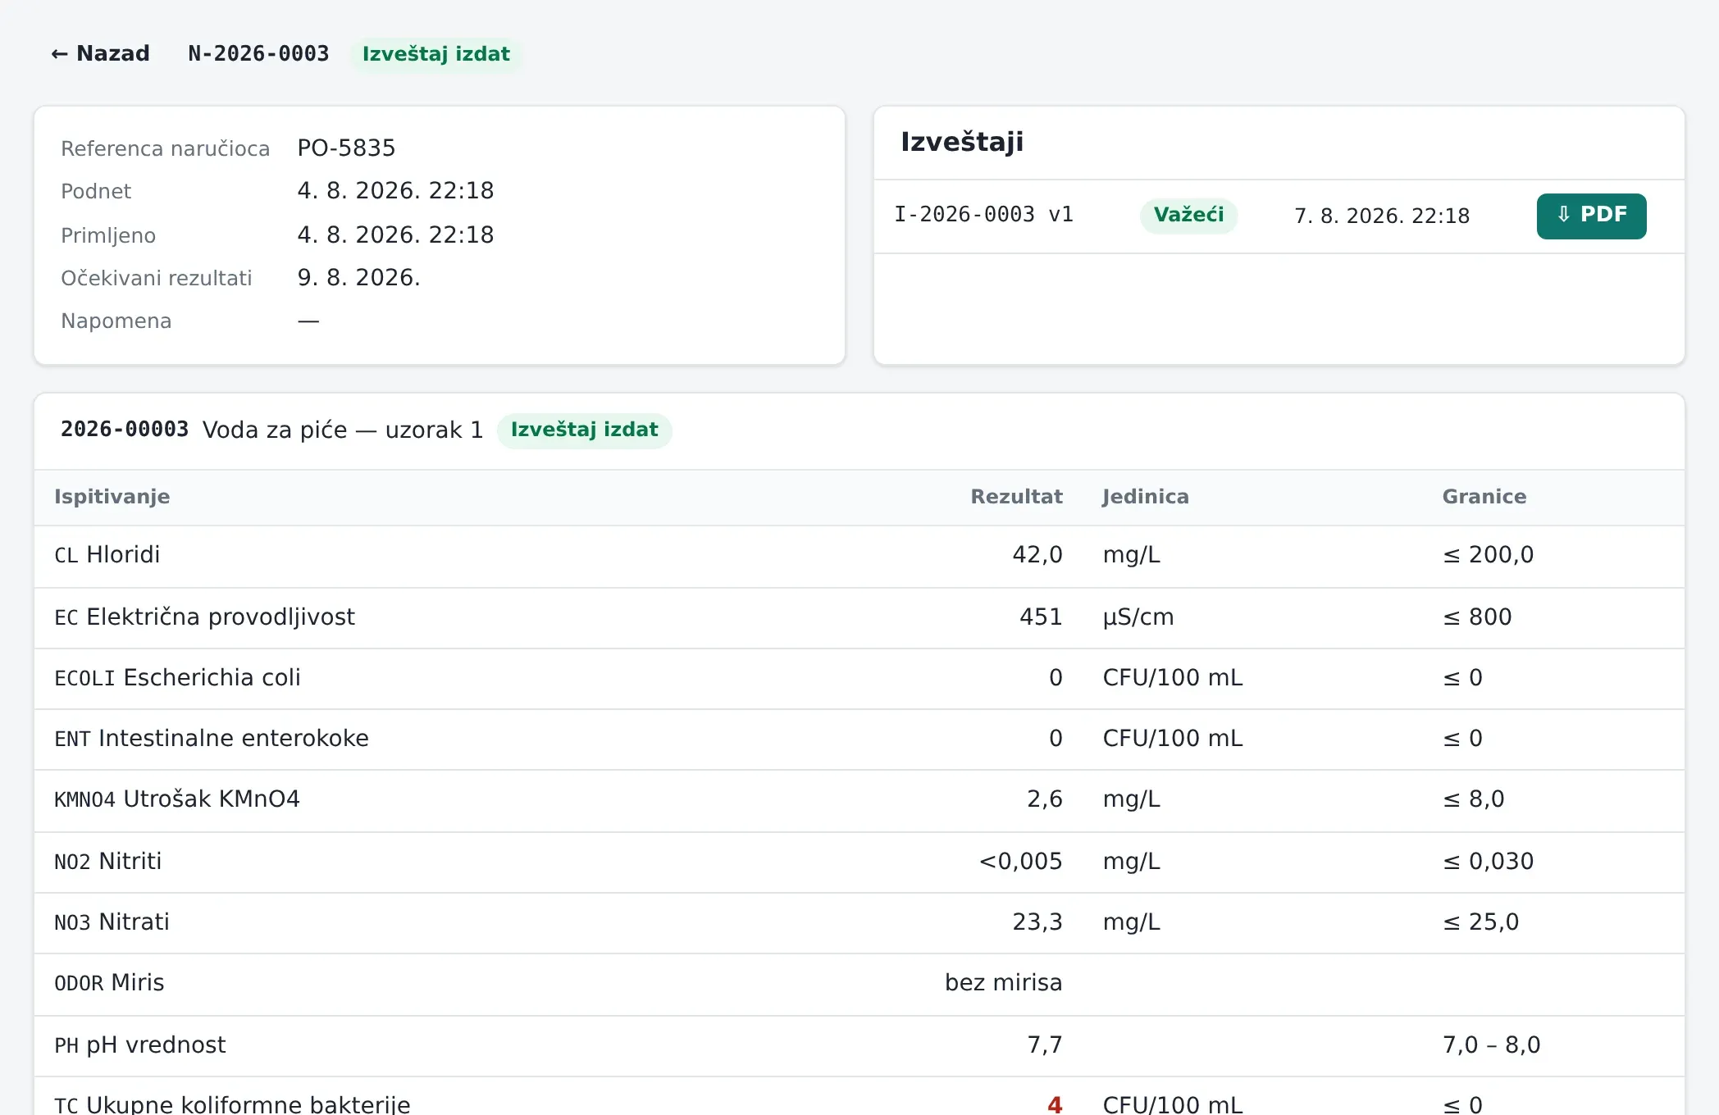Click the report date 7. 8. 2026. 22:18
Viewport: 1719px width, 1115px height.
tap(1382, 216)
